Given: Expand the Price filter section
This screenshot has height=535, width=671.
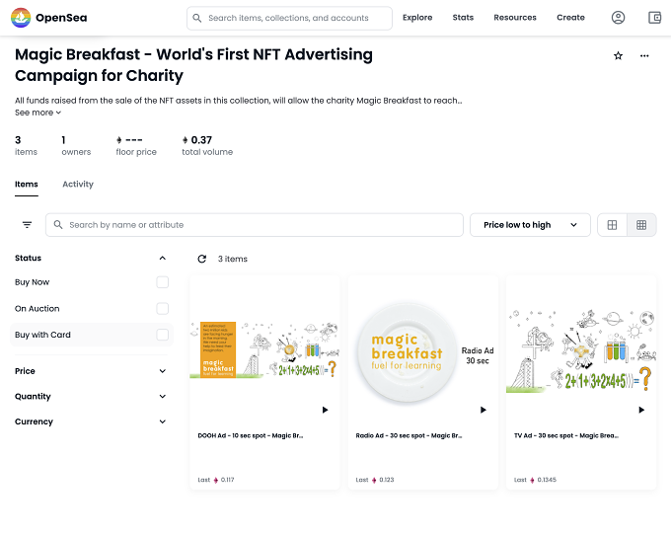Looking at the screenshot, I should coord(163,371).
